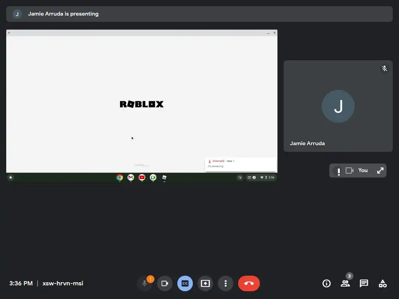Screen dimensions: 399x299
Task: Click the exclamation alert on You tile
Action: [339, 171]
